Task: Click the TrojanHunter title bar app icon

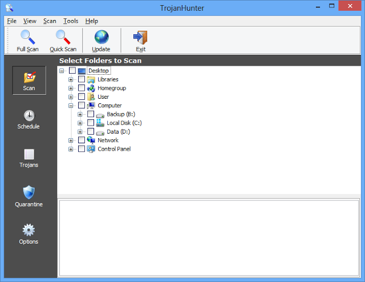Action: 9,7
